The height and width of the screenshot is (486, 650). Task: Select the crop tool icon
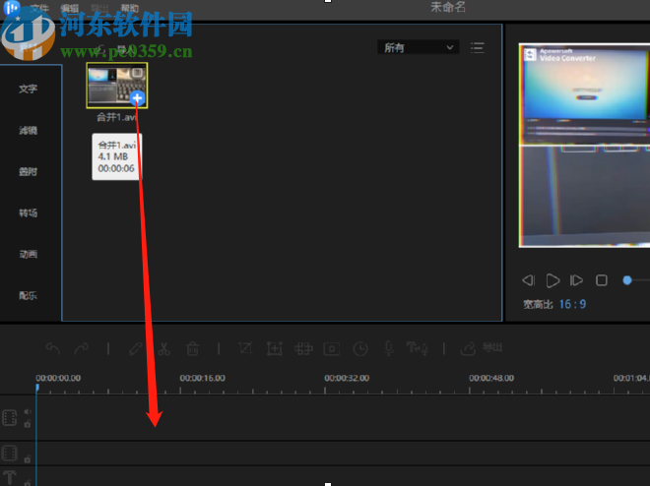(x=245, y=348)
